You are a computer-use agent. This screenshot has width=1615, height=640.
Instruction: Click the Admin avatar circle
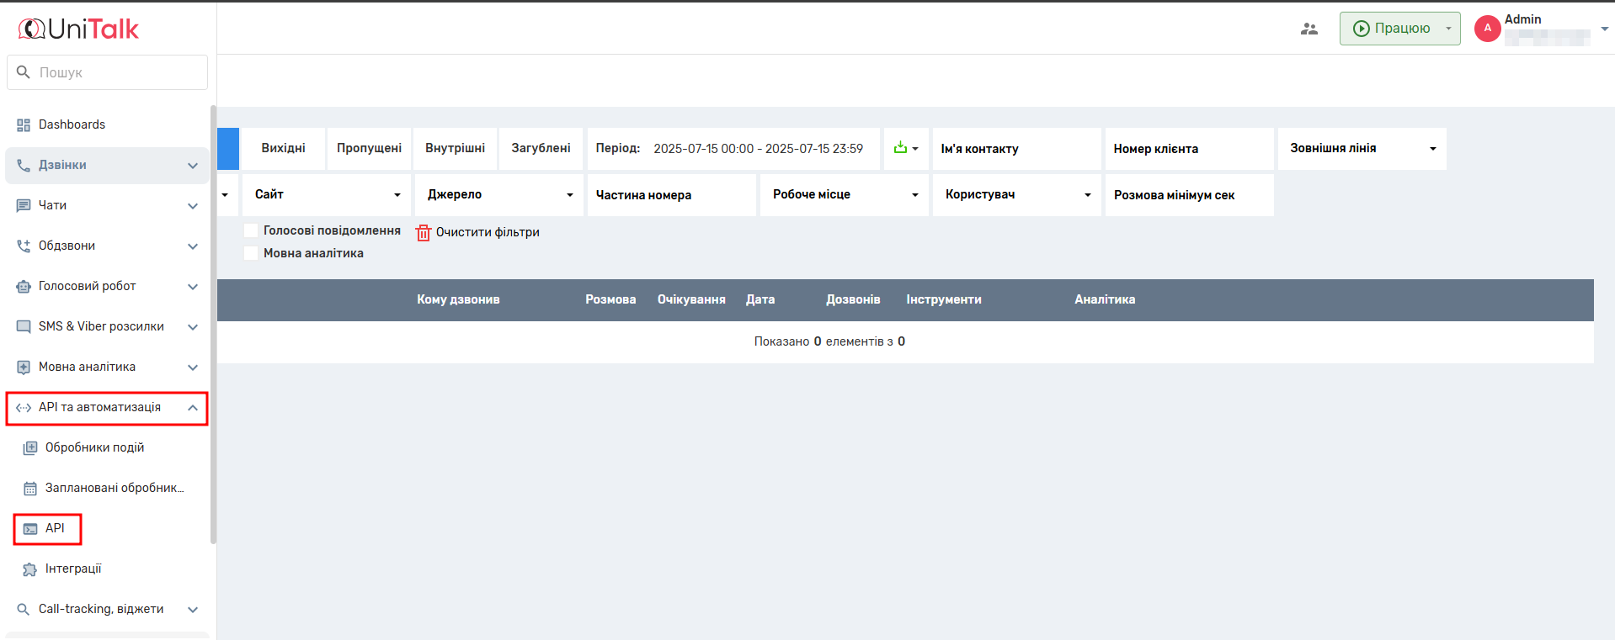point(1487,29)
